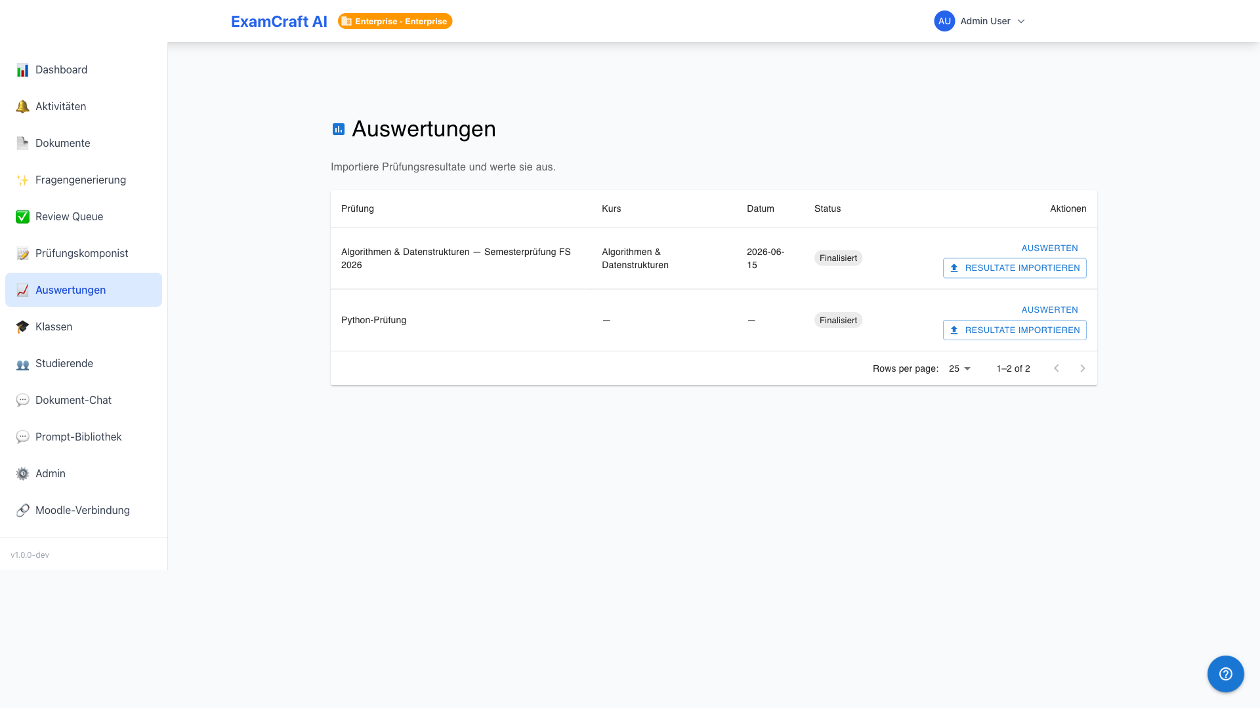The height and width of the screenshot is (708, 1260).
Task: Click the v1.0.0-dev version label
Action: pos(30,555)
